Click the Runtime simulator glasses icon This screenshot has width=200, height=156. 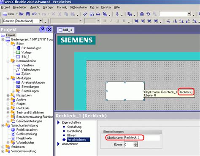98,14
